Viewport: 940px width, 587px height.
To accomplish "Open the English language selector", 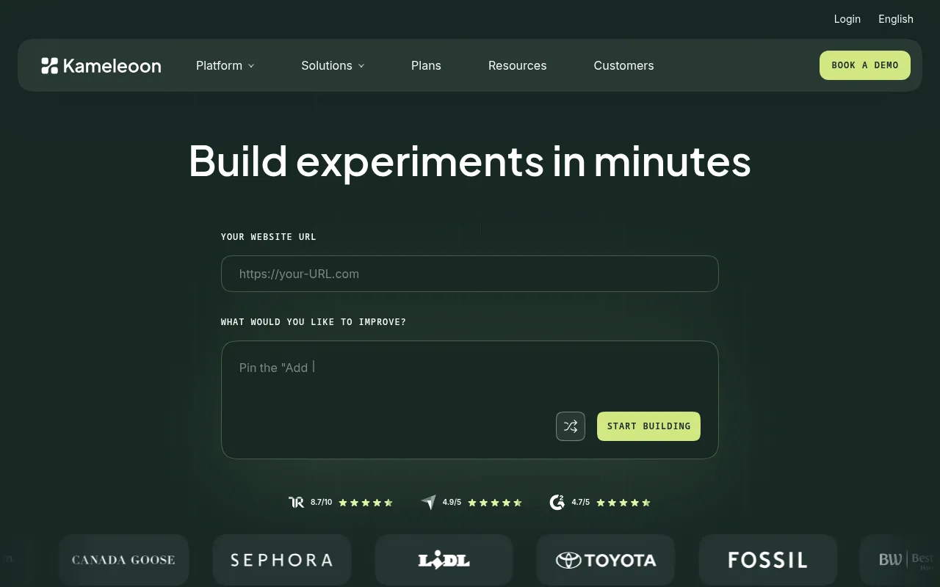I will pyautogui.click(x=896, y=19).
